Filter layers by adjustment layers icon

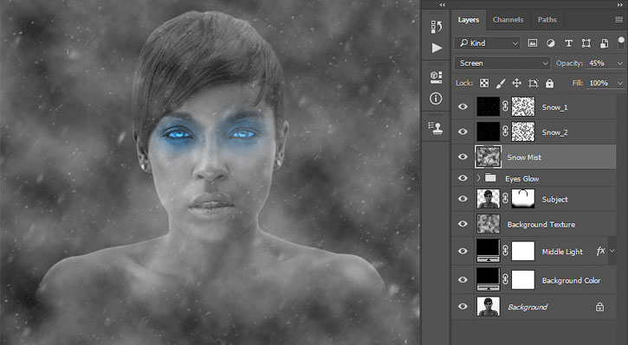[x=551, y=43]
